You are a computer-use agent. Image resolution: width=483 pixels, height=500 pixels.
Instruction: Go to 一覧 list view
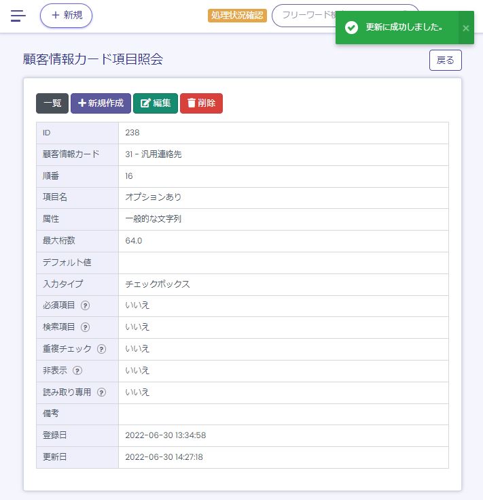pyautogui.click(x=52, y=103)
